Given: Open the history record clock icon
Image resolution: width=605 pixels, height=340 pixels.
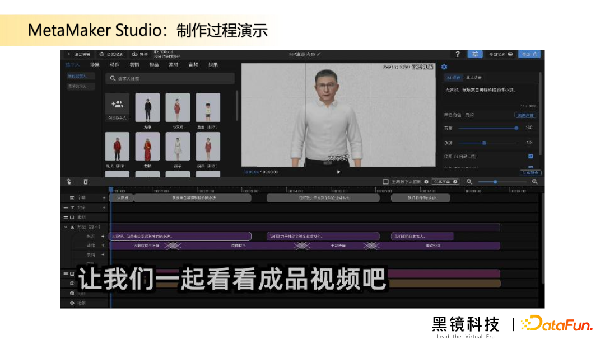Looking at the screenshot, I should click(102, 54).
